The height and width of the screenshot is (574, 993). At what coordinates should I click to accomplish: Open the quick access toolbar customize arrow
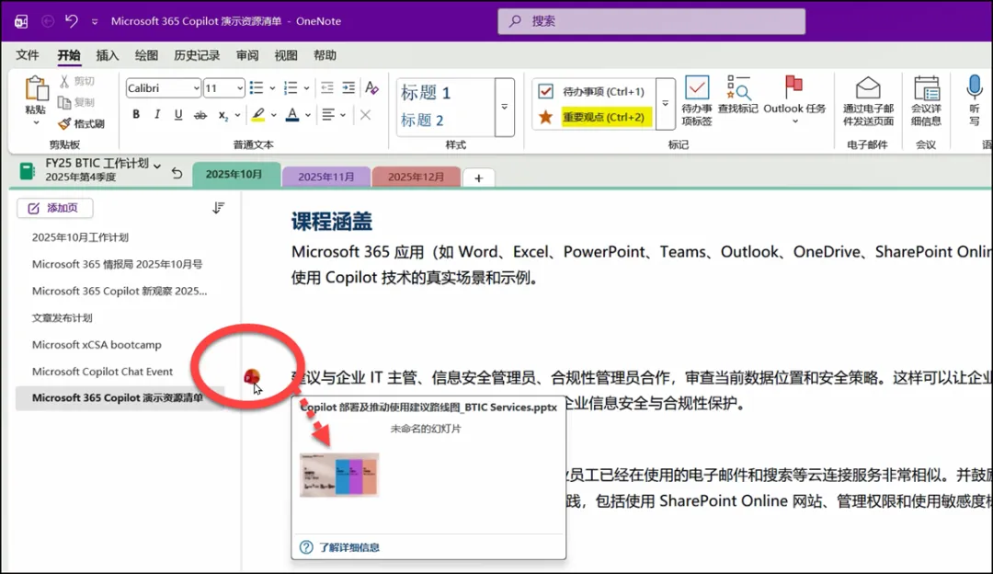95,21
